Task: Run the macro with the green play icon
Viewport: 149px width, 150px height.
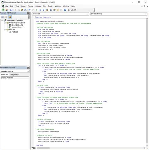Action: (x=37, y=10)
